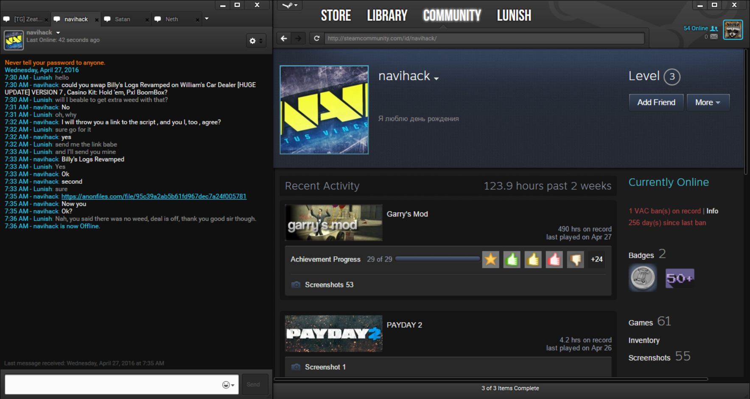Click the raccoon user avatar
750x399 pixels.
733,30
